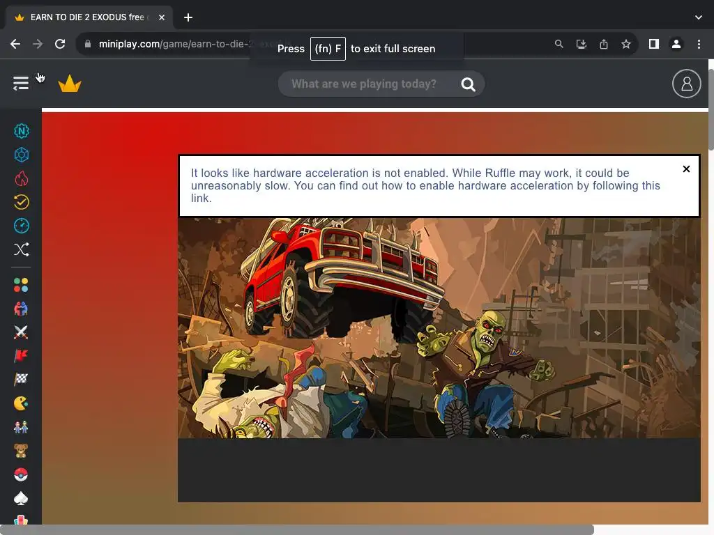Reload the page
Screen dimensions: 714x535
[60, 44]
